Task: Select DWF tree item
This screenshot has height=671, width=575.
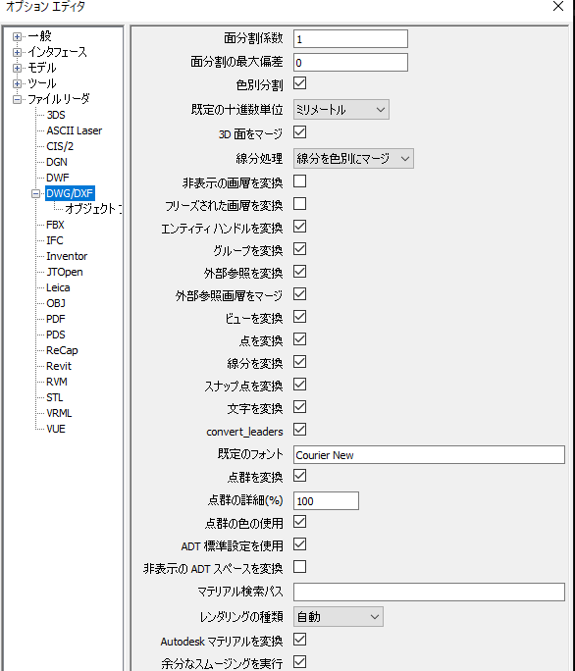Action: tap(58, 178)
